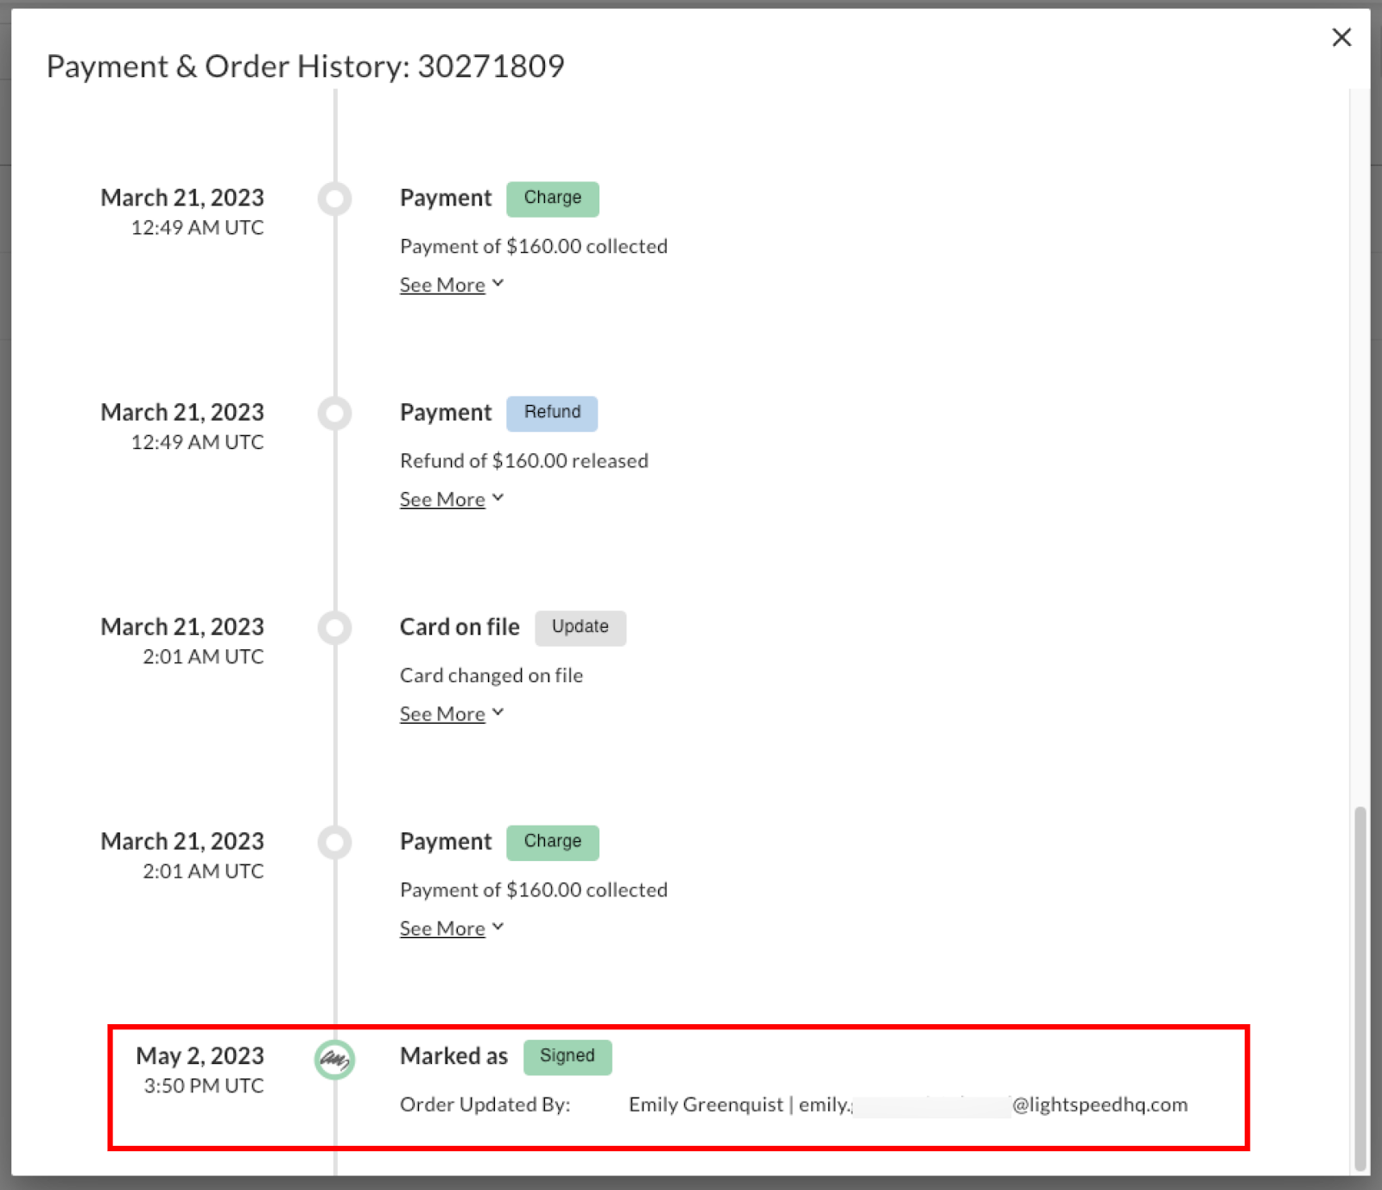Click the Payment & Order History title
Viewport: 1382px width, 1190px height.
(x=306, y=66)
